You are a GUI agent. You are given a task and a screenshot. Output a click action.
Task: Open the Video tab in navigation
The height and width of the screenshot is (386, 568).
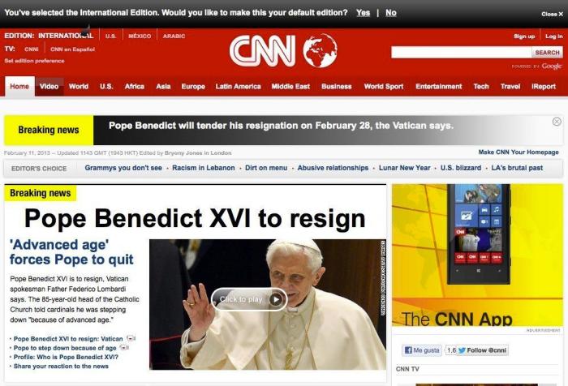coord(49,87)
